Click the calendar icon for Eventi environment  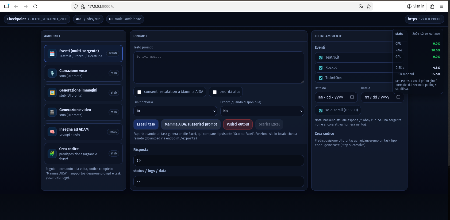[52, 54]
